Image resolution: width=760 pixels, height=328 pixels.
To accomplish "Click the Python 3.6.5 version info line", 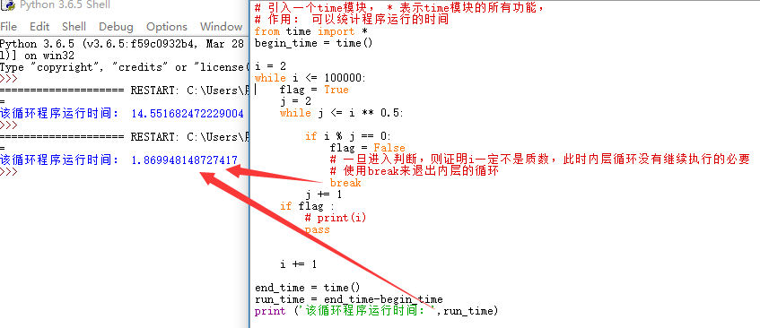I will [x=122, y=44].
